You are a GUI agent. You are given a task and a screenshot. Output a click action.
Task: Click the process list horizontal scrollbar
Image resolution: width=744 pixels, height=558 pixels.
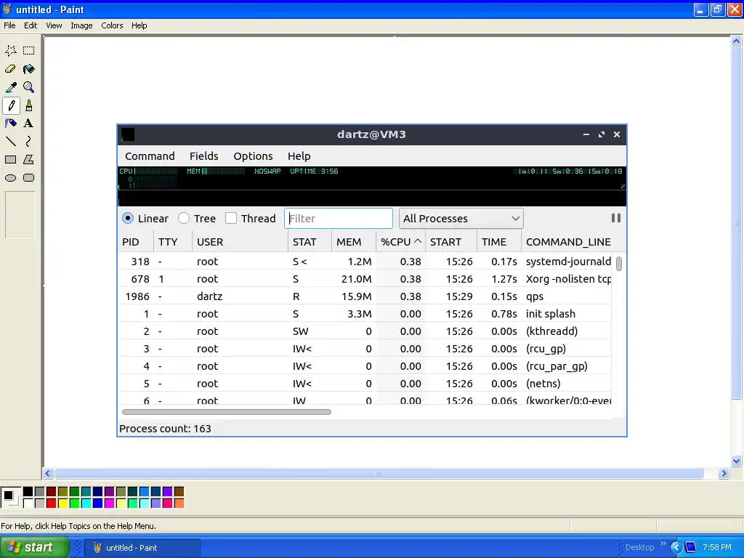tap(227, 412)
